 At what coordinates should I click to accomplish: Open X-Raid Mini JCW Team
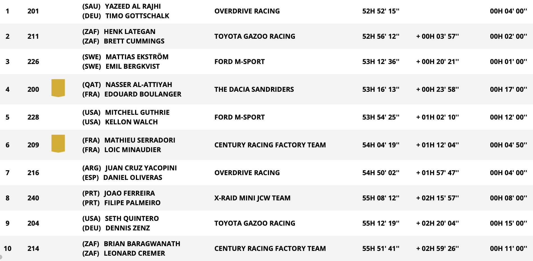(x=252, y=198)
